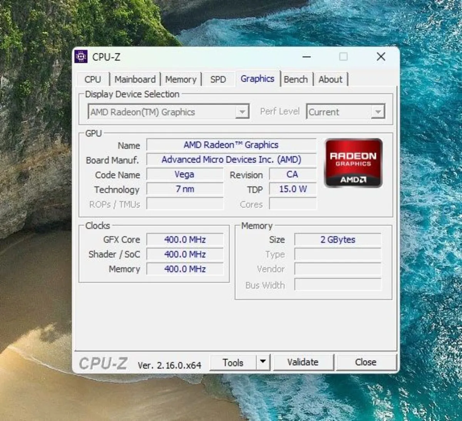
Task: Click the empty ROPs / TMUs field
Action: pos(185,204)
